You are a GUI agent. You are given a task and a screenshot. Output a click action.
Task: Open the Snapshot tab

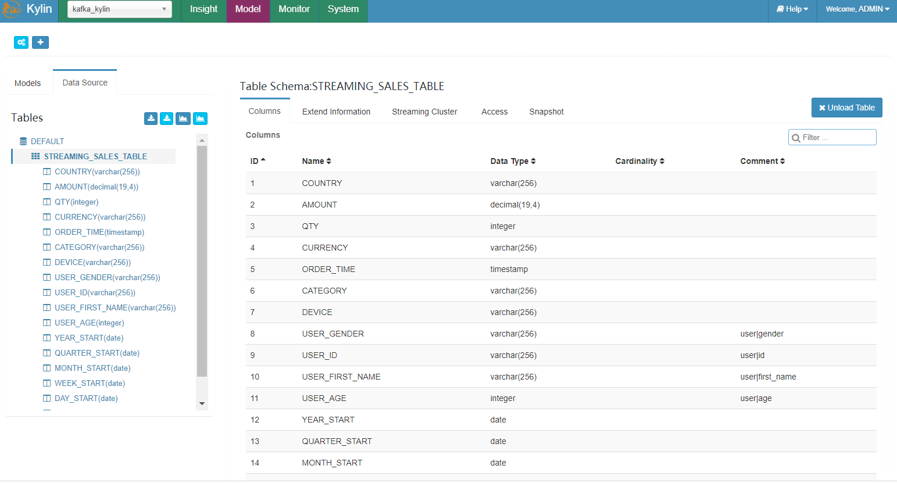[x=546, y=112]
